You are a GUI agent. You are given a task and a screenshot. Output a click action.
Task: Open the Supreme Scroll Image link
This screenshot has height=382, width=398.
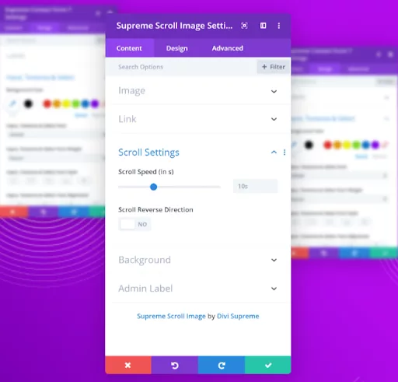click(171, 316)
